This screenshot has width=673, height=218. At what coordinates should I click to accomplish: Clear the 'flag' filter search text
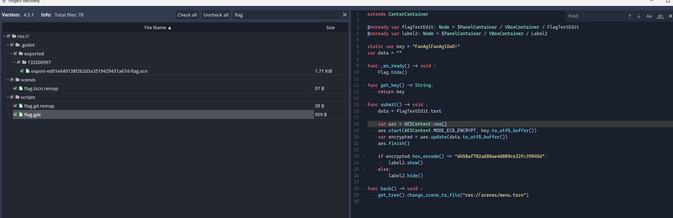pos(344,15)
